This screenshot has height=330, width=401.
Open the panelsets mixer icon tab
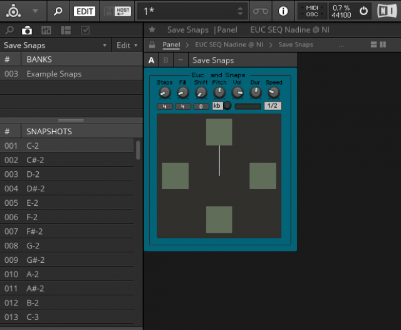point(46,30)
